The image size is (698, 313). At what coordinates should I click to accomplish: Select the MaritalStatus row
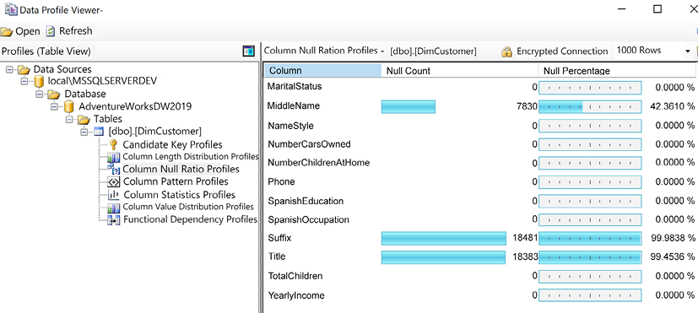click(481, 87)
